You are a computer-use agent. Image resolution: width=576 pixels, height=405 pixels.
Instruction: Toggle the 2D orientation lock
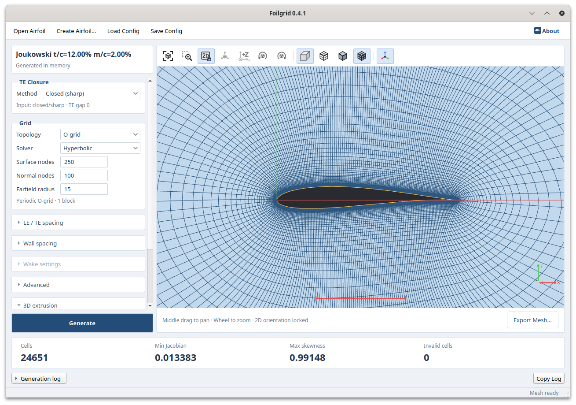tap(206, 56)
